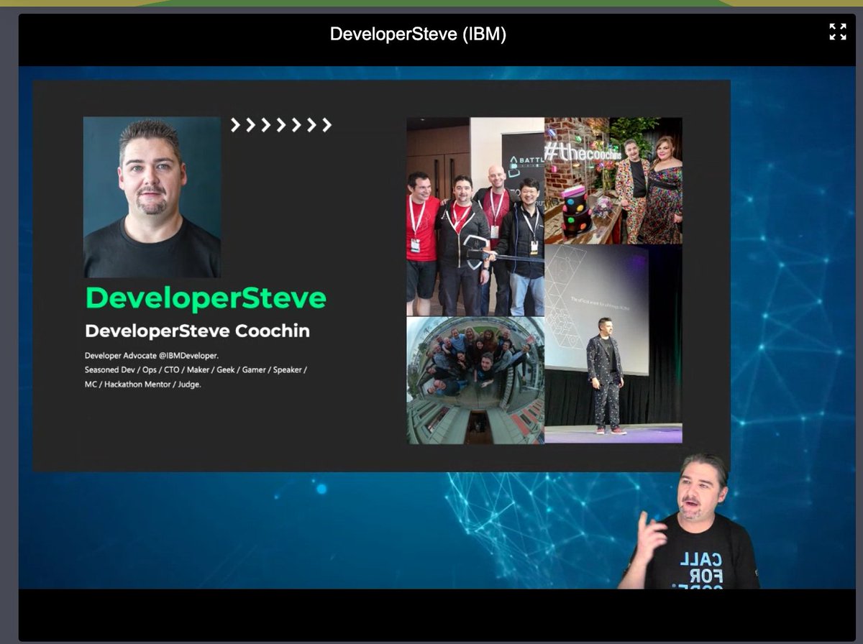
Task: Click the fisheye group selfie photo
Action: point(475,380)
